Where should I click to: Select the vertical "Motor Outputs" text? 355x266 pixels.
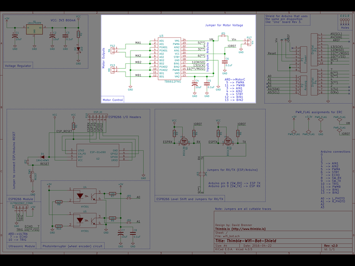[x=103, y=58]
